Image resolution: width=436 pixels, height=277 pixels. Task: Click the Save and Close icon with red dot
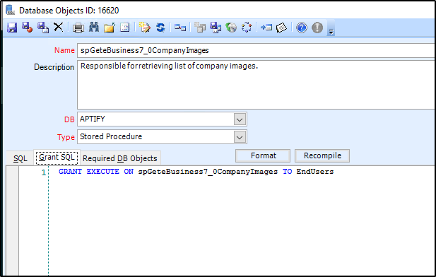pos(28,28)
